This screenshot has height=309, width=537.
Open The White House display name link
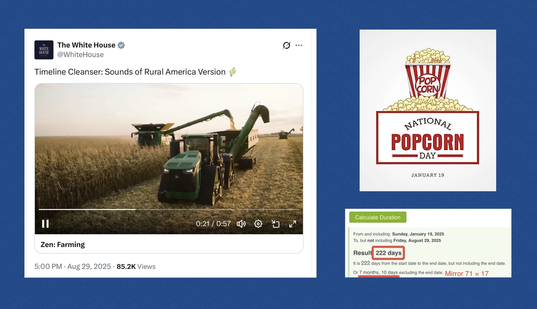coord(86,45)
